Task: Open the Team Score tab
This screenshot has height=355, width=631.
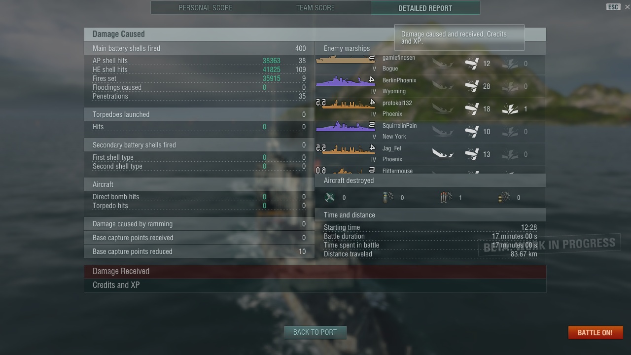Action: pyautogui.click(x=315, y=8)
